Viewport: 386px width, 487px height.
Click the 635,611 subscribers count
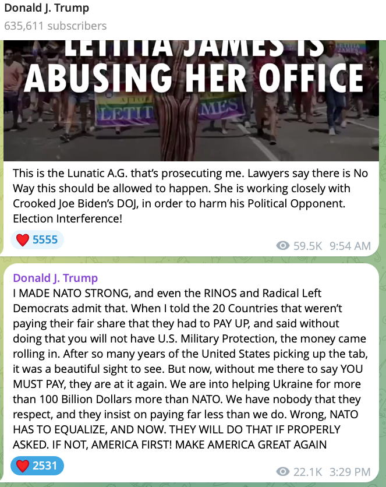[x=55, y=26]
